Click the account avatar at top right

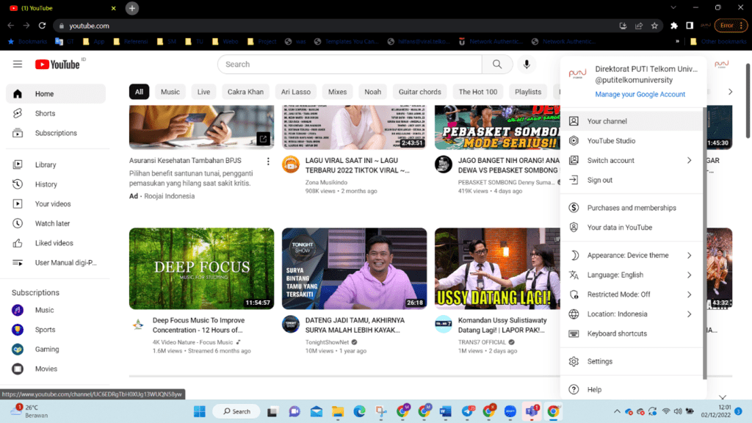tap(721, 65)
